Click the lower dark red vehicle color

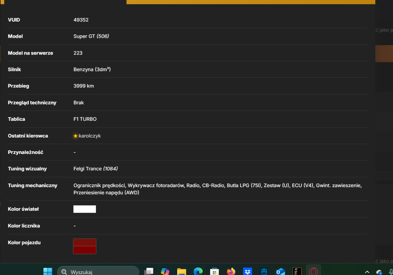coord(85,250)
